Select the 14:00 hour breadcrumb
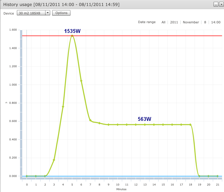The height and width of the screenshot is (192, 224). click(216, 22)
